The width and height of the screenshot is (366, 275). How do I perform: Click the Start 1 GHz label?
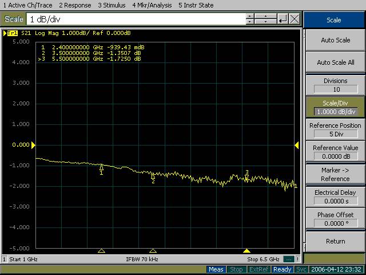tap(23, 260)
